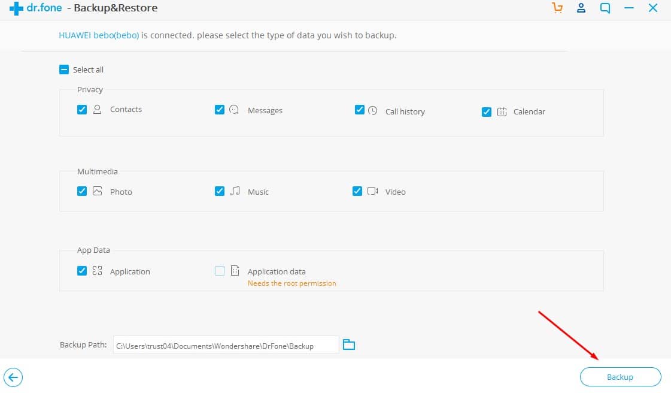Uncheck the Photo checkbox

click(x=82, y=191)
